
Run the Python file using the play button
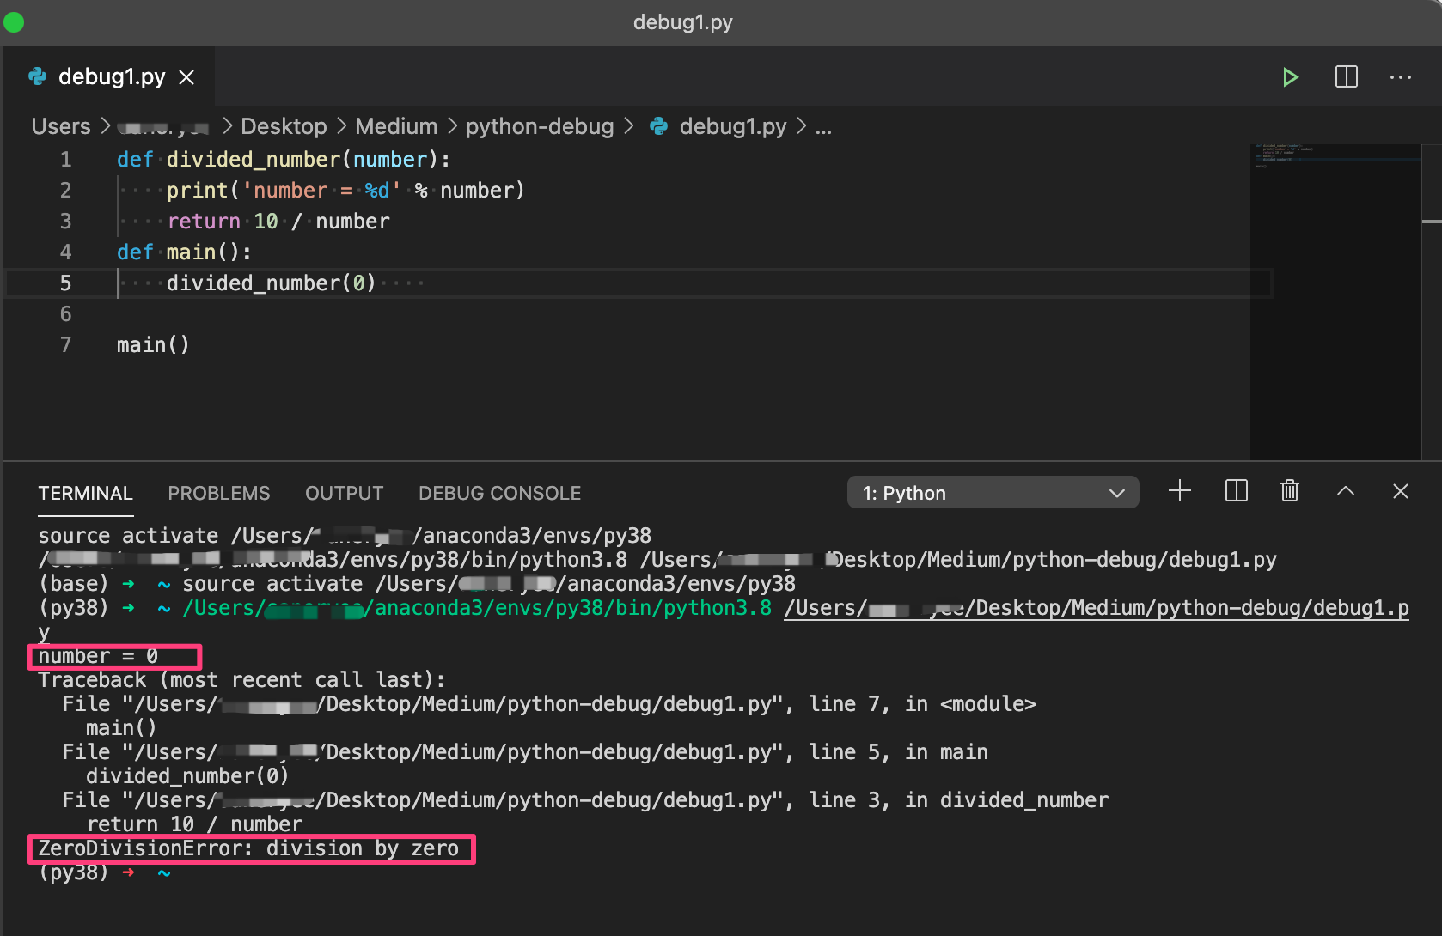coord(1290,76)
